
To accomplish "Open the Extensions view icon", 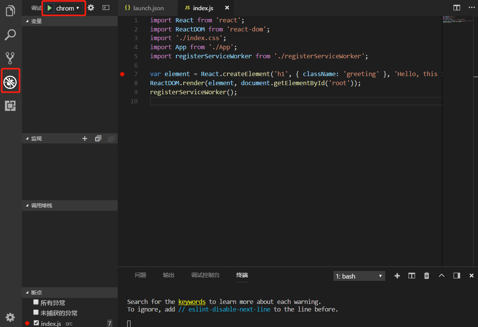I will pos(11,106).
